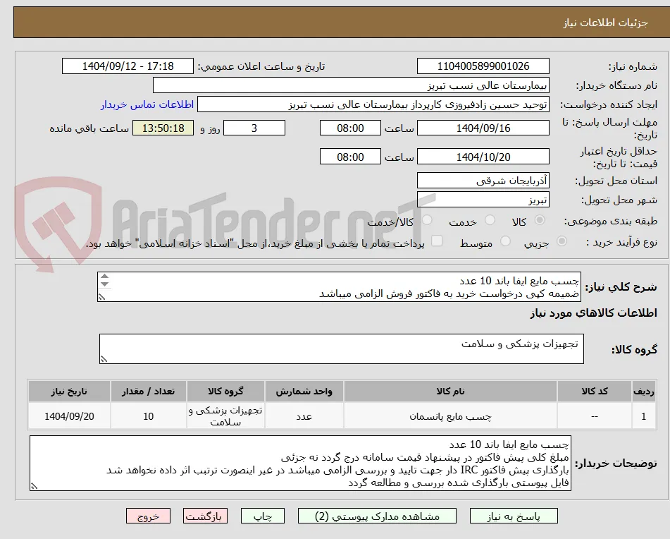Open مشاهده مدارک پیوستی (2) attachments
The height and width of the screenshot is (539, 670).
coord(377,516)
